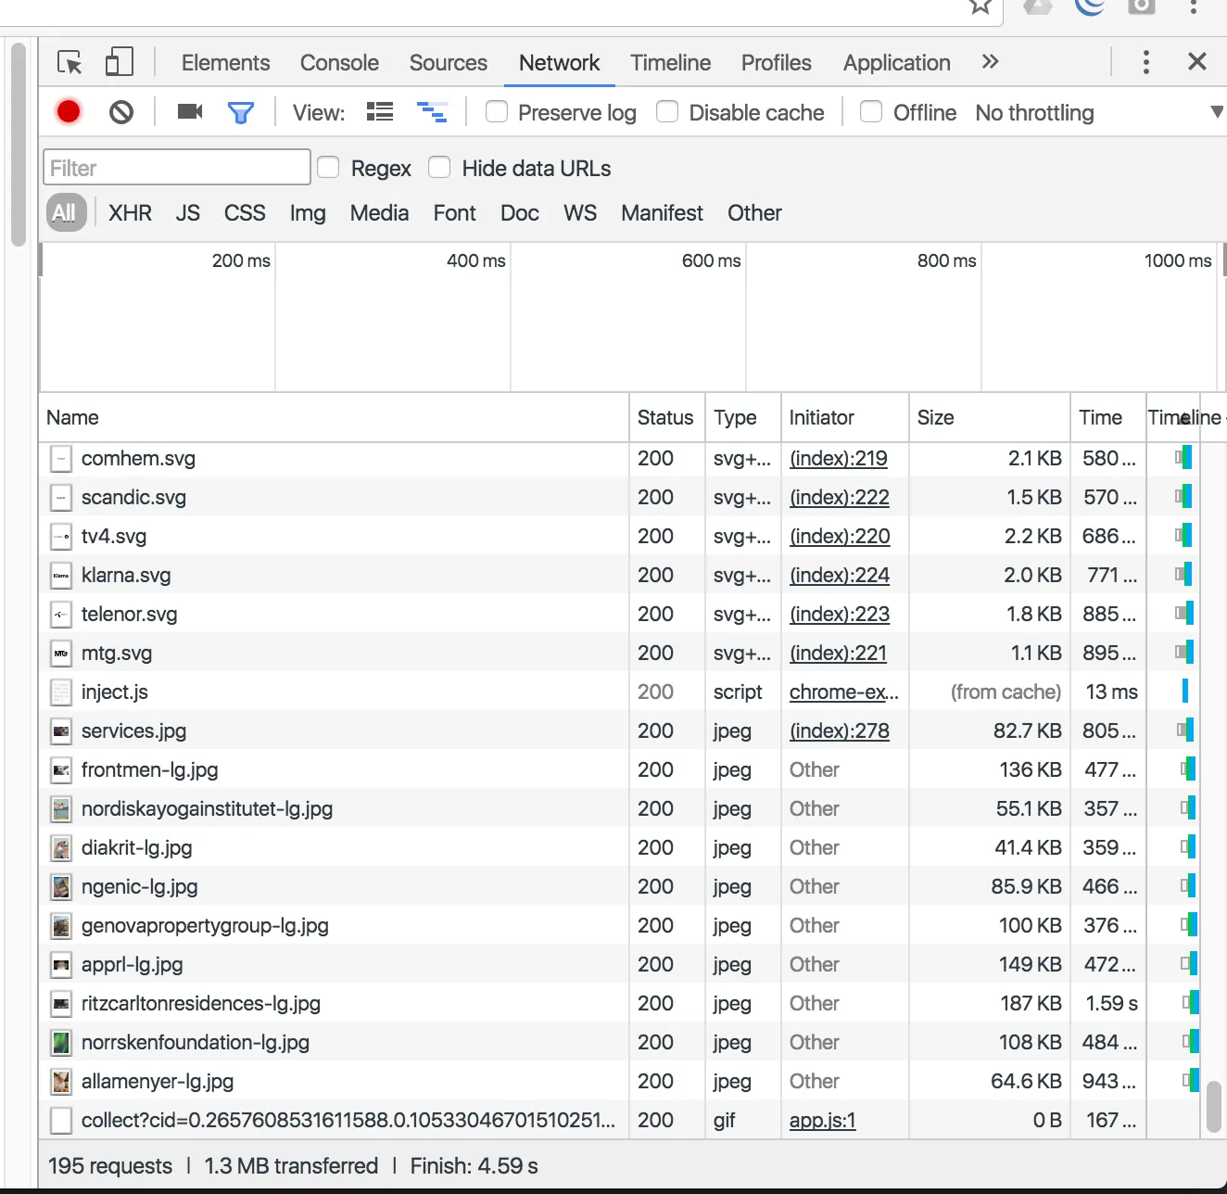Expand the hidden DevTools tabs chevron
Image resolution: width=1227 pixels, height=1194 pixels.
click(990, 62)
